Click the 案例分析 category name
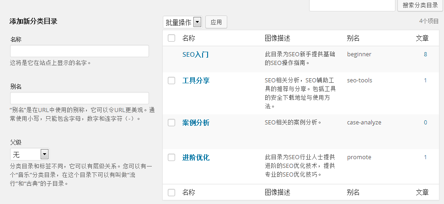This screenshot has width=444, height=204. pos(196,123)
